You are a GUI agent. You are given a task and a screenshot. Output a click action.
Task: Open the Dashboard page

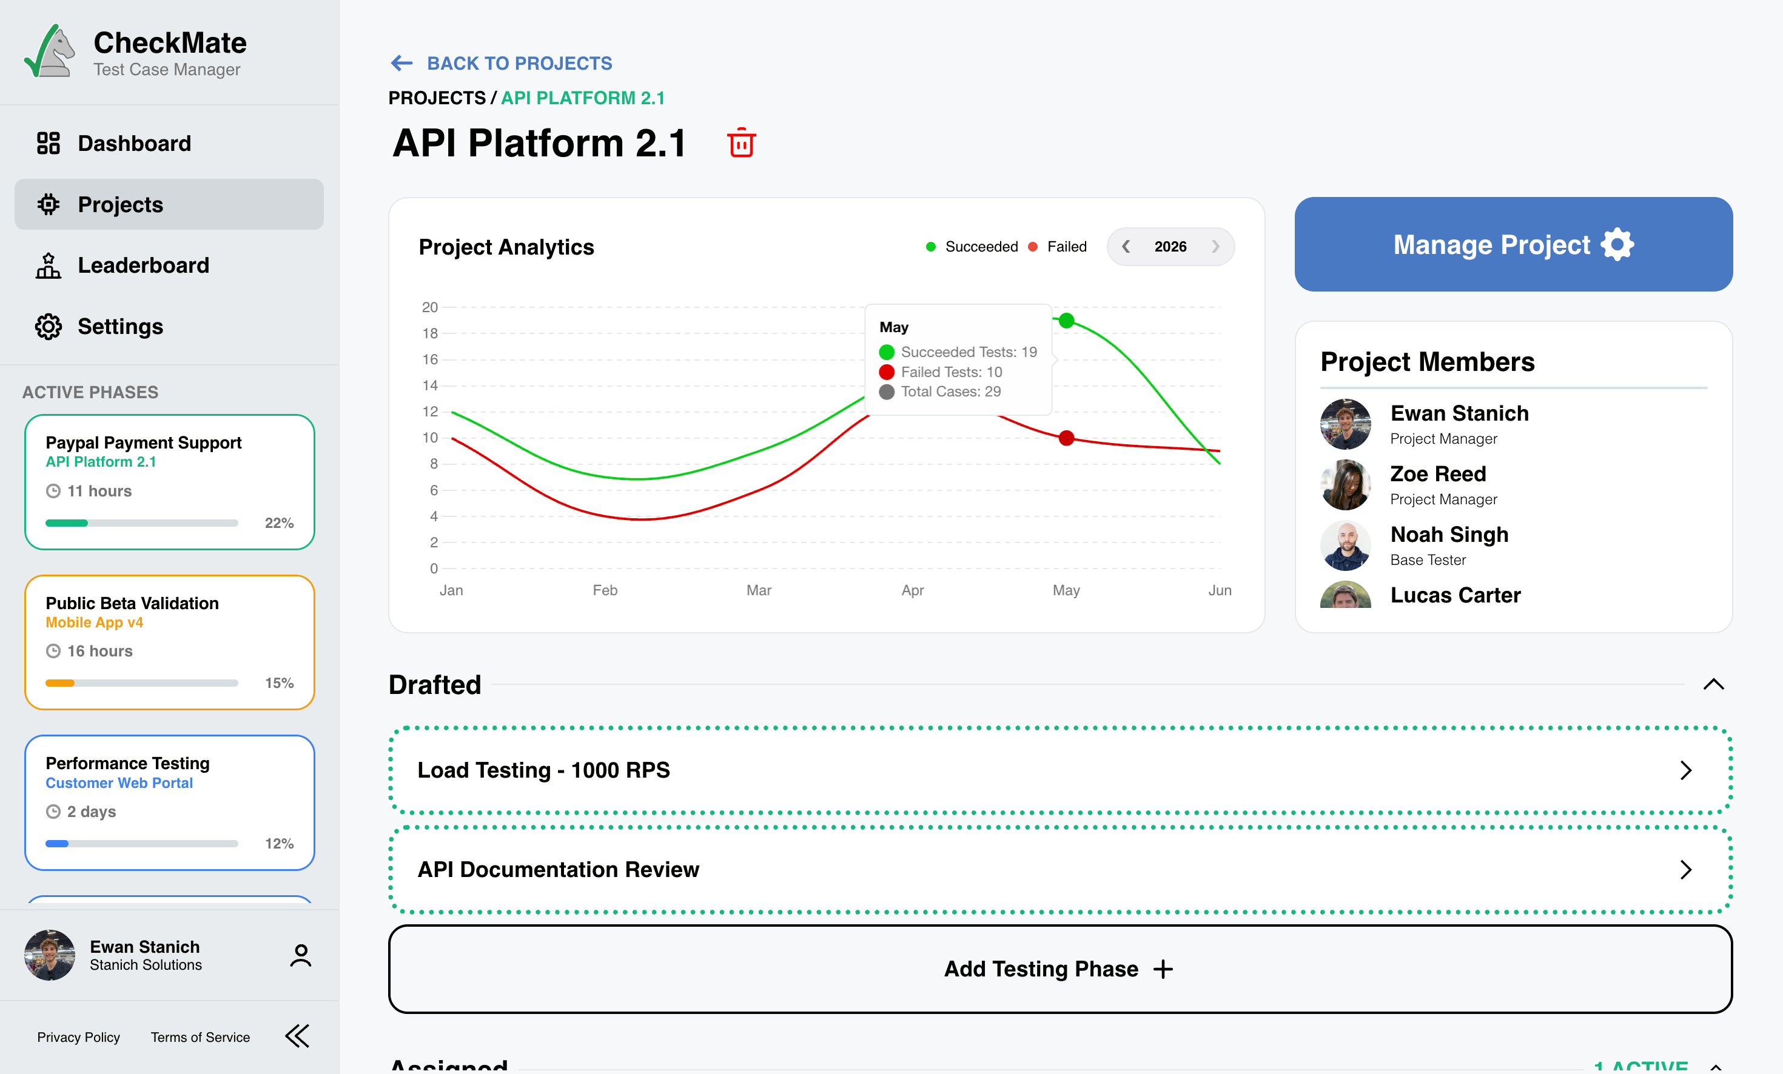point(169,143)
